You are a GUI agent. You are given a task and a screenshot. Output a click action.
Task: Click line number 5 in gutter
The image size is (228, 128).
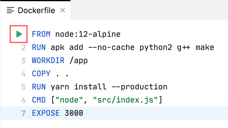23,87
